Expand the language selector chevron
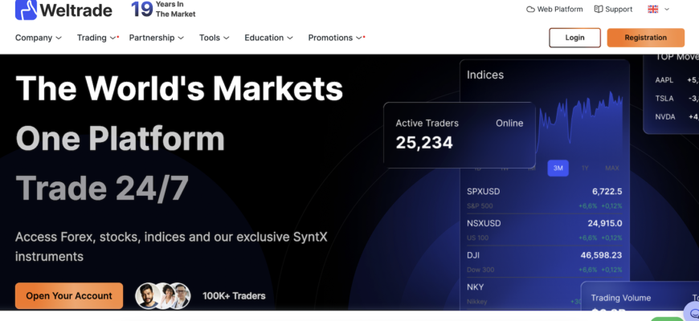 point(667,9)
